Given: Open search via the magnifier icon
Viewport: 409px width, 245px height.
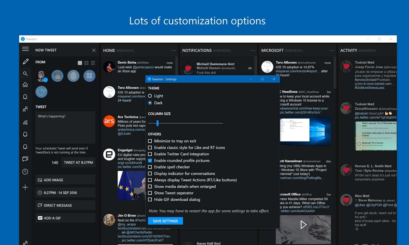Looking at the screenshot, I should pos(25,73).
